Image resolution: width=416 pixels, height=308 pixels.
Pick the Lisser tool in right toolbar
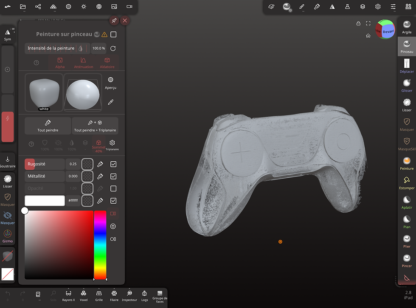(407, 105)
